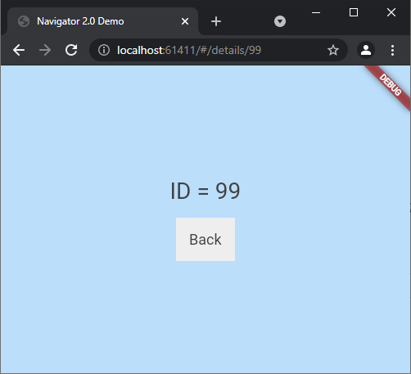Open the tab search dropdown arrow
The height and width of the screenshot is (374, 411).
coord(280,21)
